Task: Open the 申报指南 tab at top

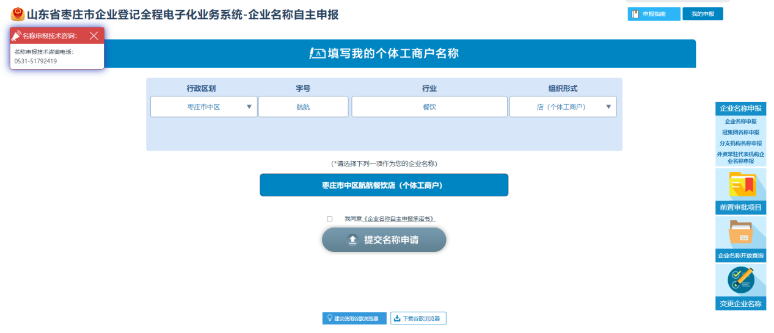Action: (654, 14)
